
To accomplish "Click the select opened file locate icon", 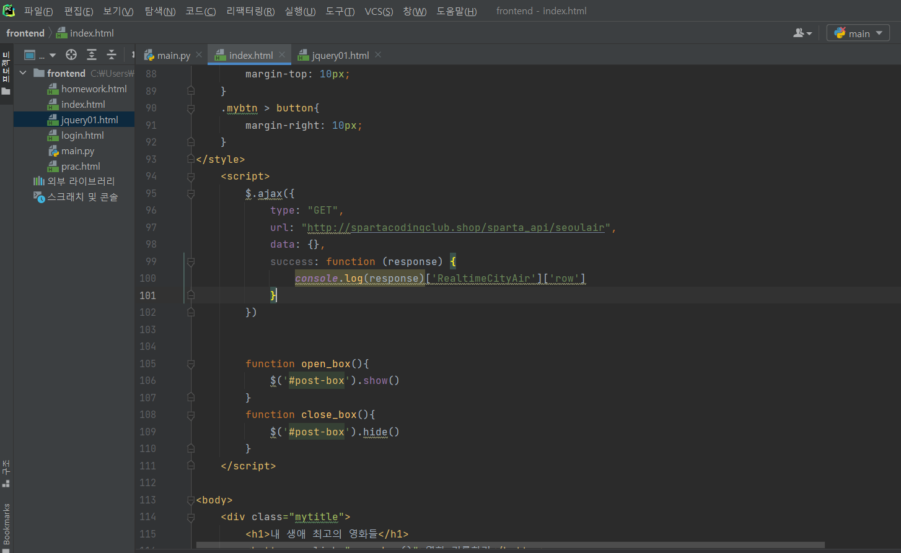I will click(71, 54).
